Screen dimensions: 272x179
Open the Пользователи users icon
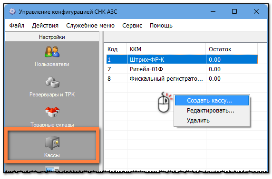52,52
